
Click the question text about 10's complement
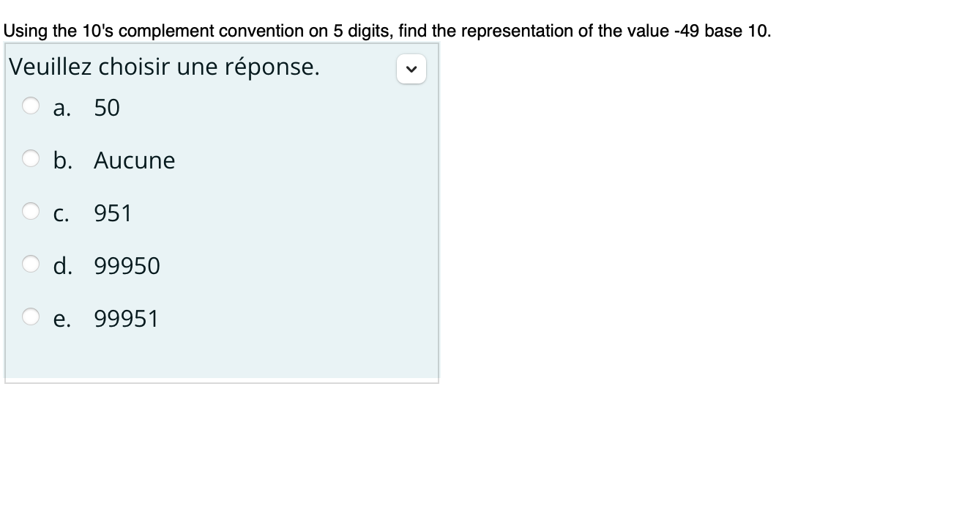[x=387, y=31]
